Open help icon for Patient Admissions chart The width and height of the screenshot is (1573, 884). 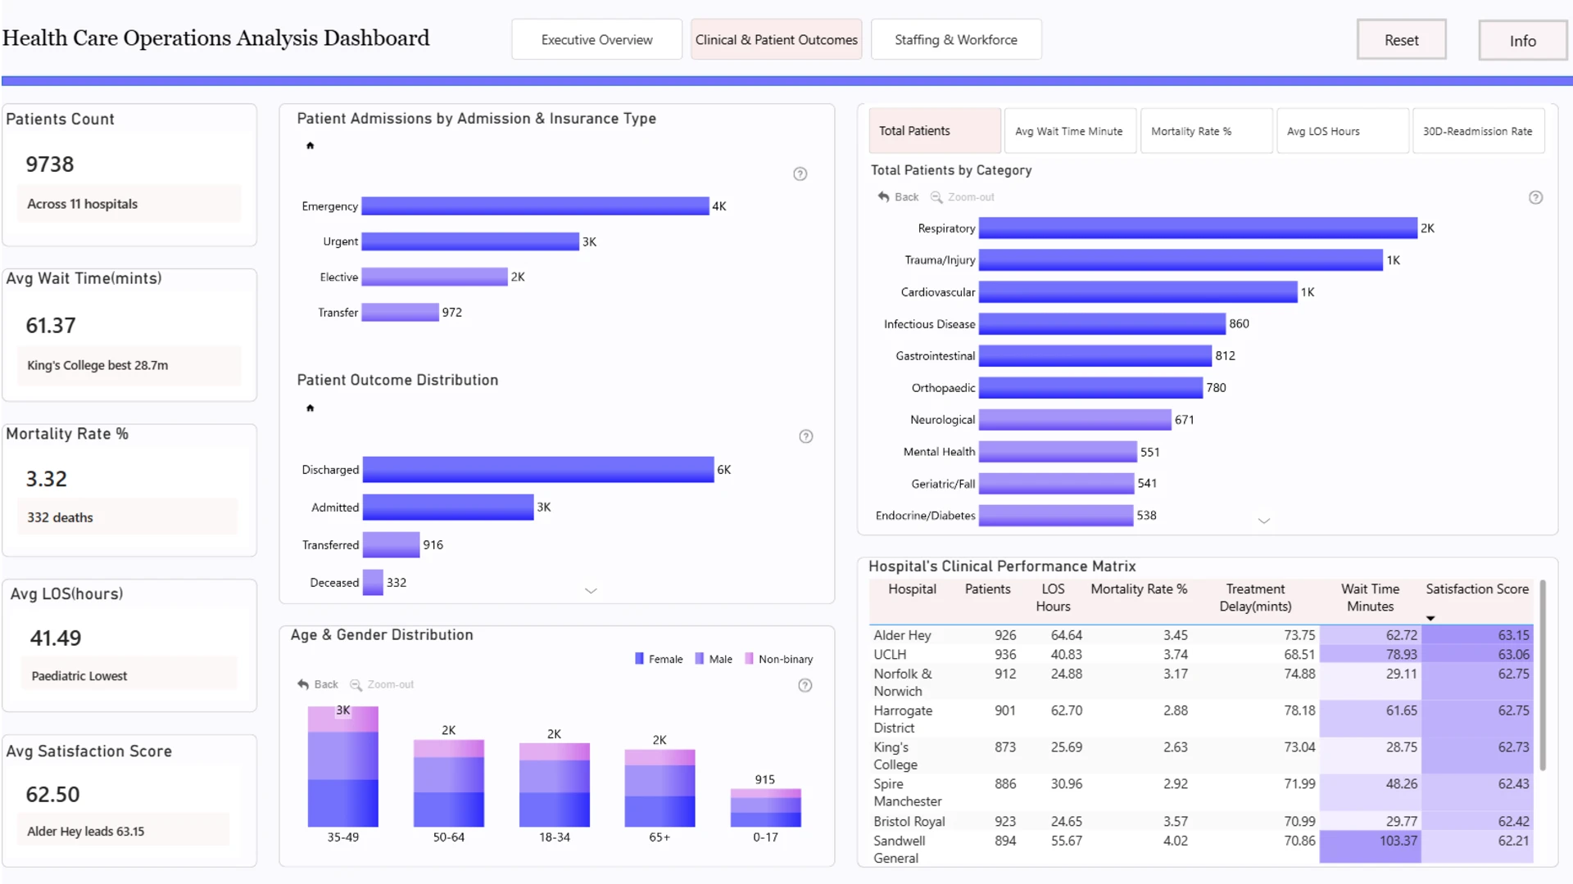800,174
